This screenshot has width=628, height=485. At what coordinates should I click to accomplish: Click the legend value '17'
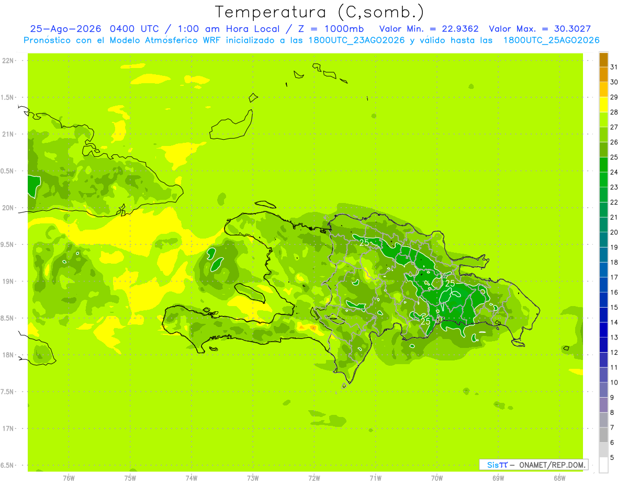pyautogui.click(x=614, y=277)
